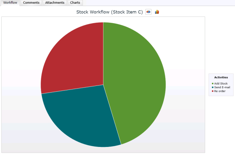Click the teal Send E-mail legend swatch
The image size is (235, 154).
[x=213, y=87]
